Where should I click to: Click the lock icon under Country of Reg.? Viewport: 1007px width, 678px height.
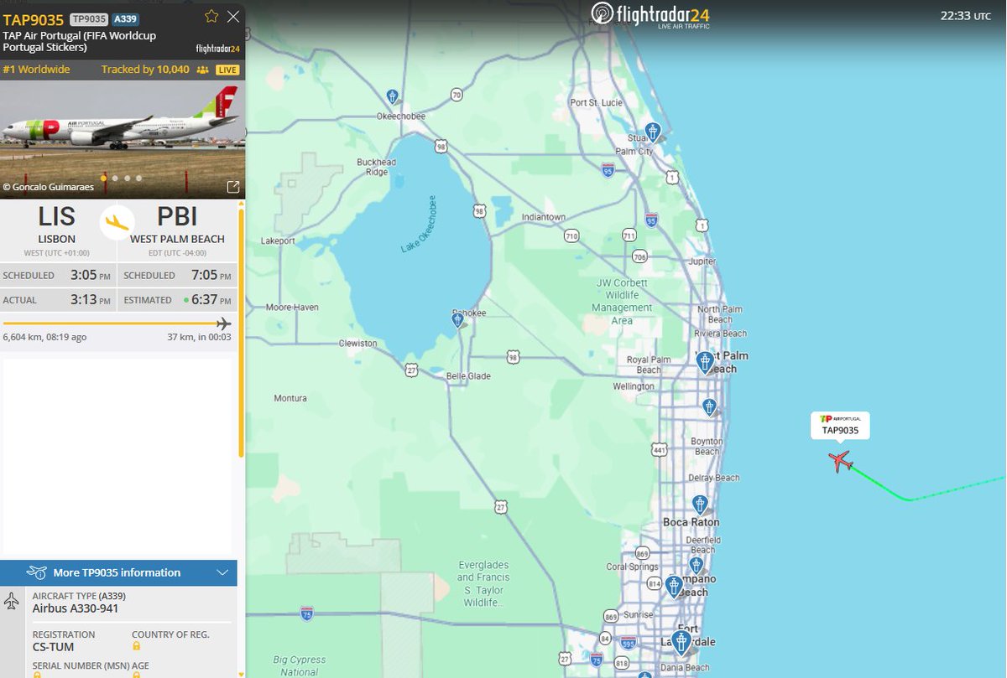click(136, 647)
